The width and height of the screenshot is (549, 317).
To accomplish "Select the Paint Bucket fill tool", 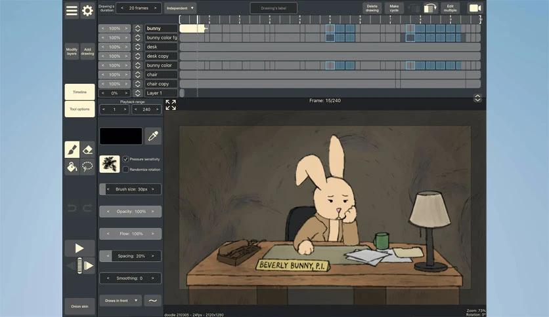I will point(72,167).
